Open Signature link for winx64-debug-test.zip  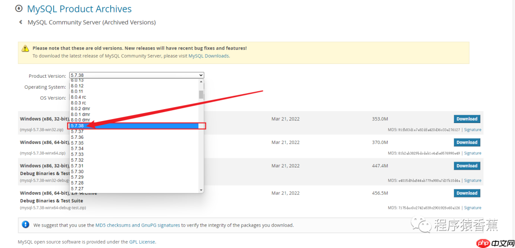click(x=473, y=207)
